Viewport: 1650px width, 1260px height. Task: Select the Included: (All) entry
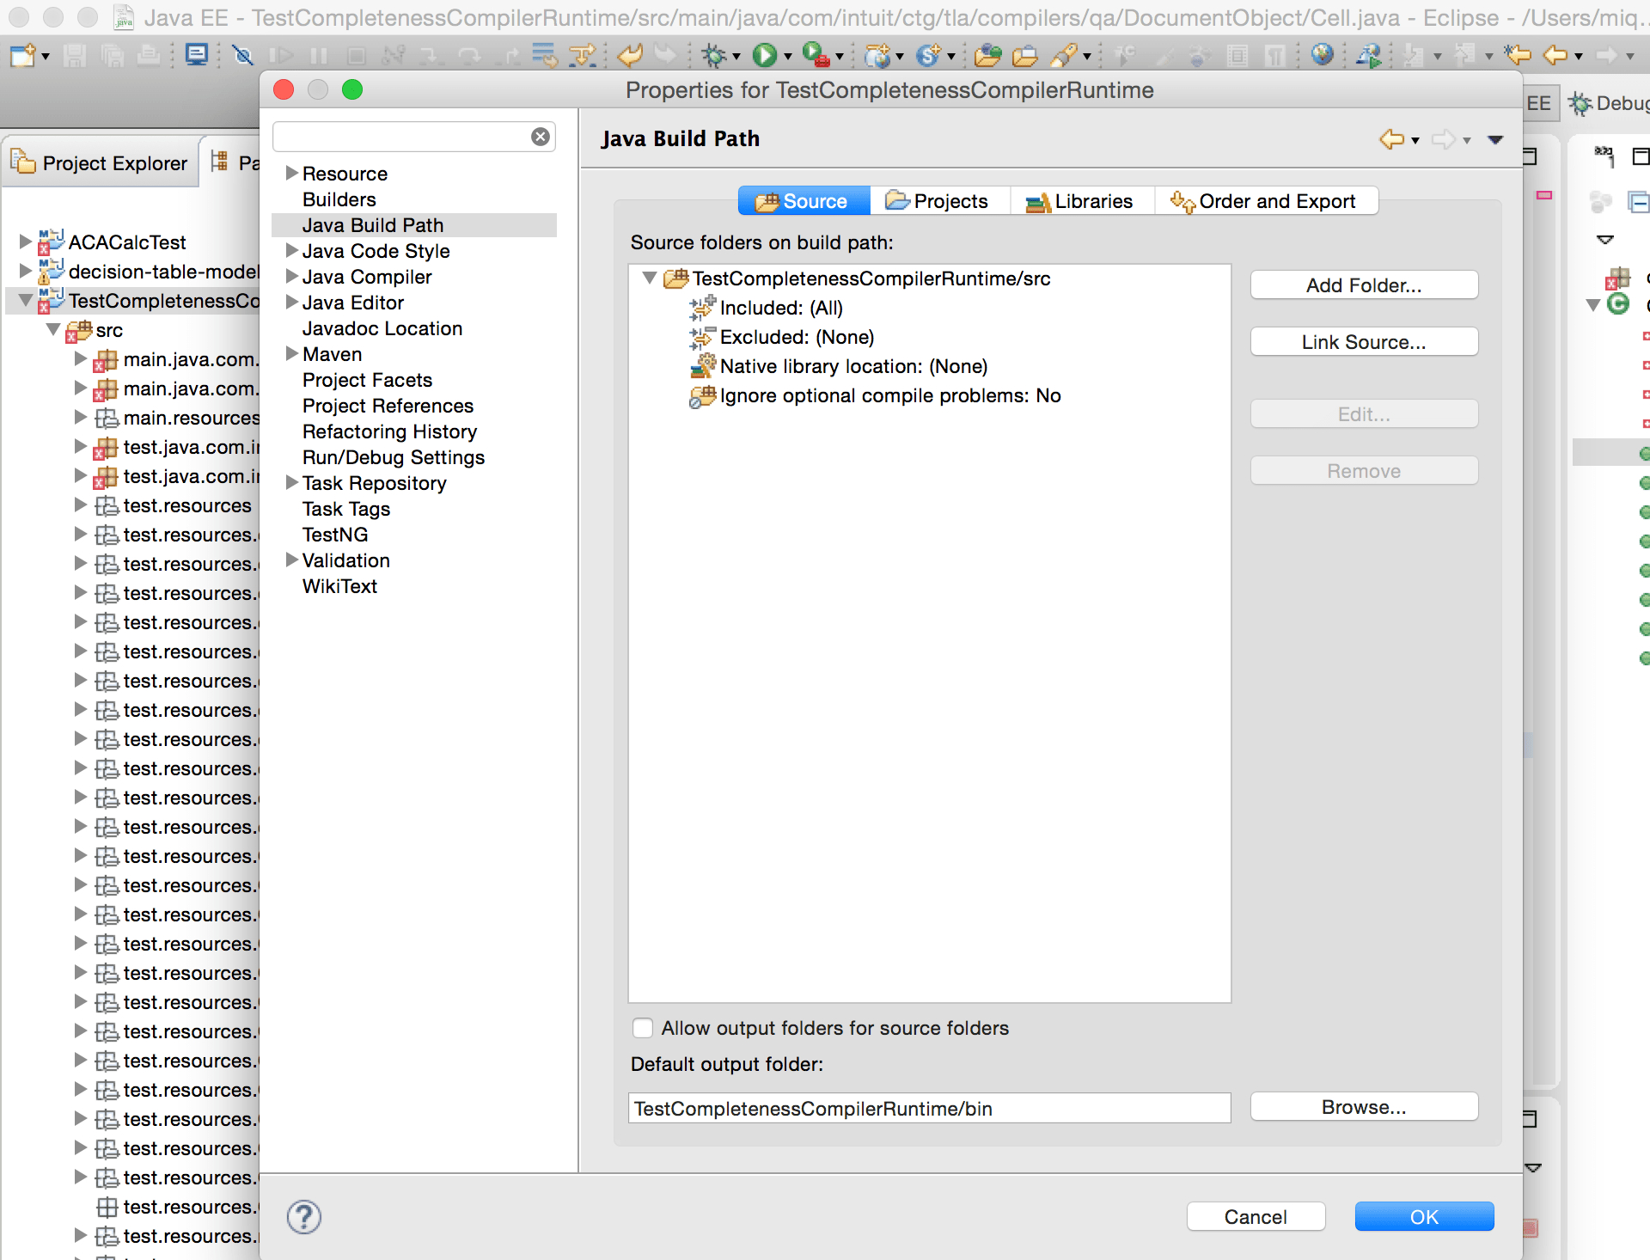(x=781, y=308)
